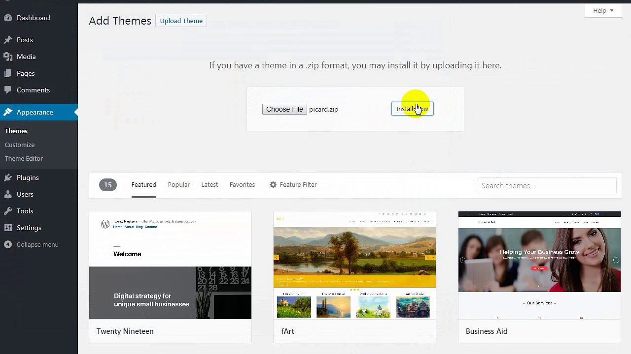The width and height of the screenshot is (631, 354).
Task: Click the Business Aid theme name
Action: [x=487, y=331]
